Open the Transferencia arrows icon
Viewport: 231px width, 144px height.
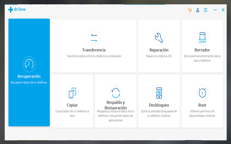pyautogui.click(x=94, y=37)
